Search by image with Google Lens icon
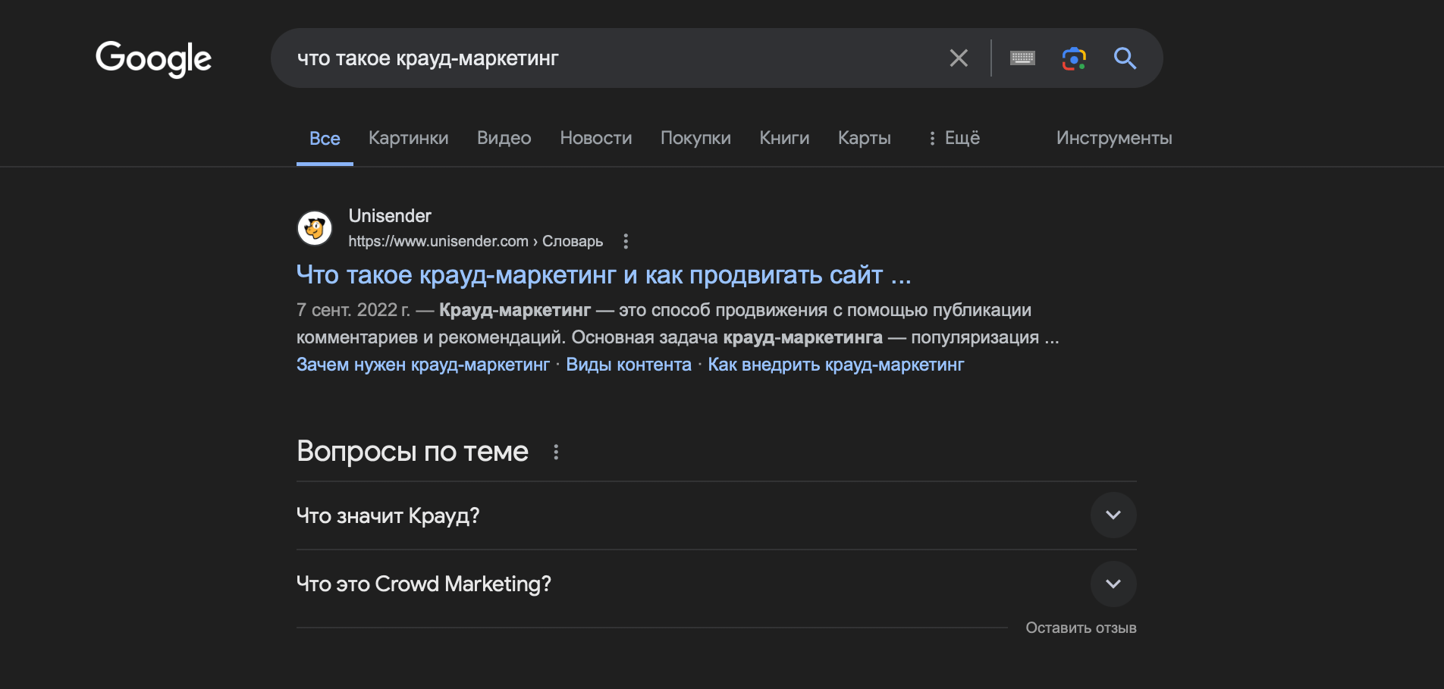 point(1074,58)
